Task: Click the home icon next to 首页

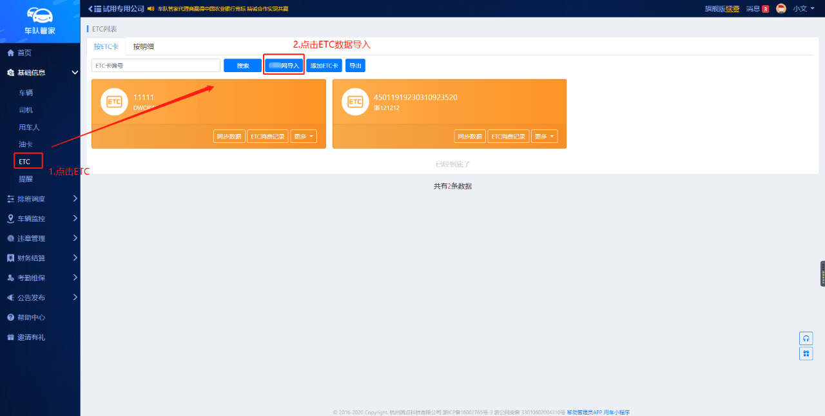Action: pos(10,53)
